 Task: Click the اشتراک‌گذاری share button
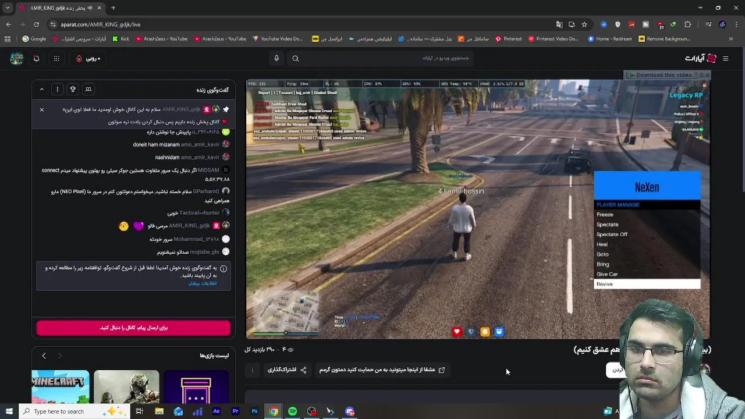tap(287, 370)
